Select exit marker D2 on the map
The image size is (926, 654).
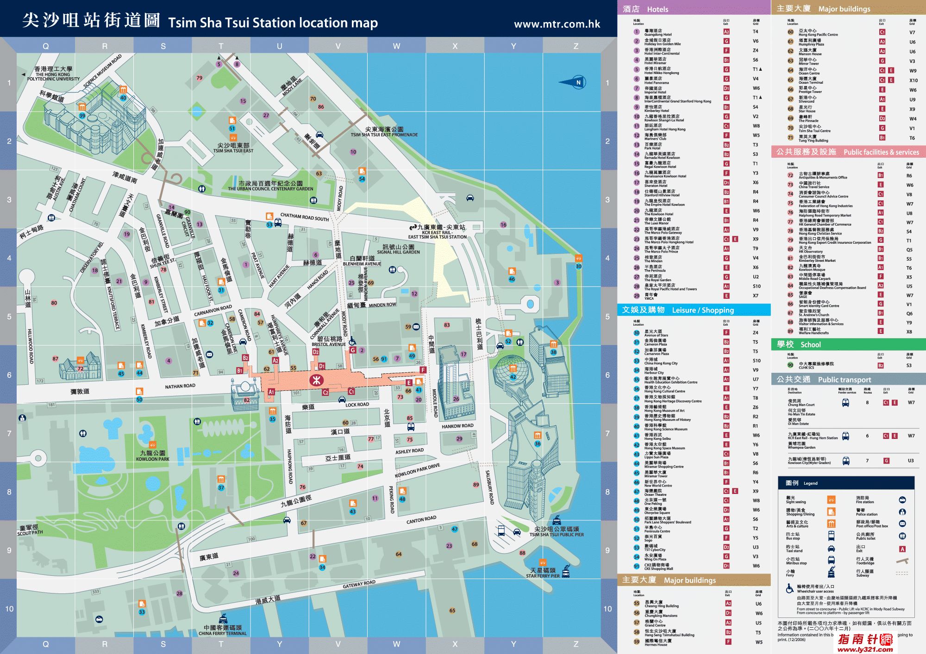(315, 352)
